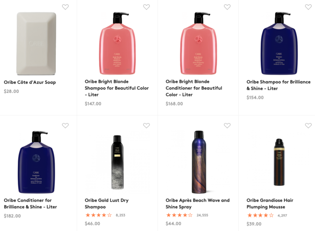
Task: Select the Oribe Gold Lust Dry Shampoo title
Action: 107,203
